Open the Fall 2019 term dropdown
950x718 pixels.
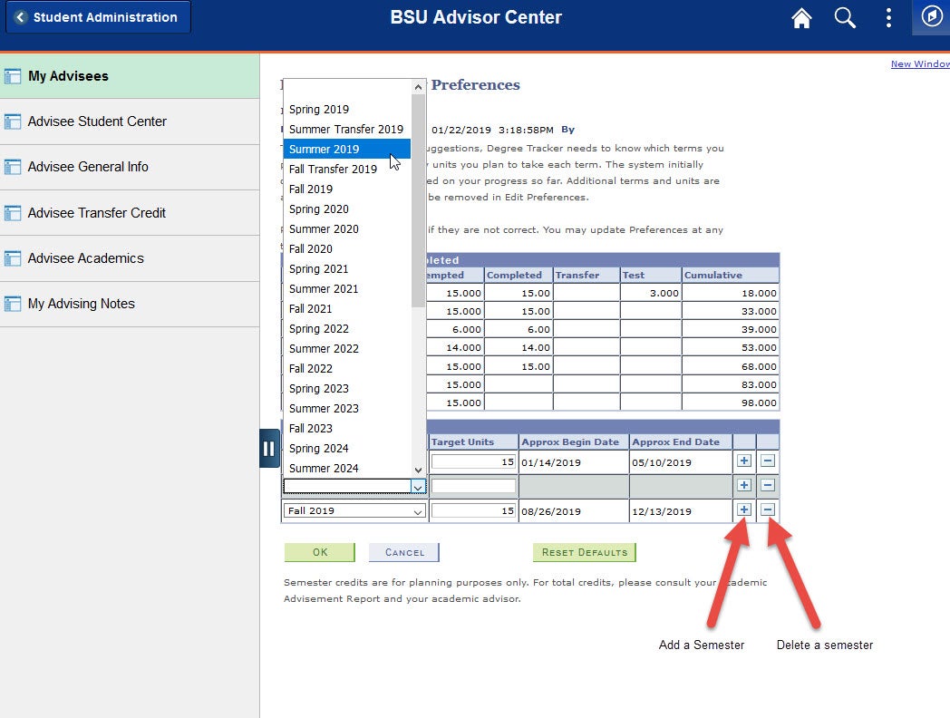354,510
